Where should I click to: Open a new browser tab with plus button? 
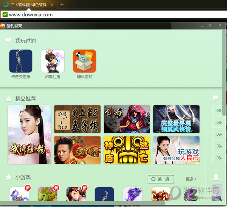click(62, 5)
